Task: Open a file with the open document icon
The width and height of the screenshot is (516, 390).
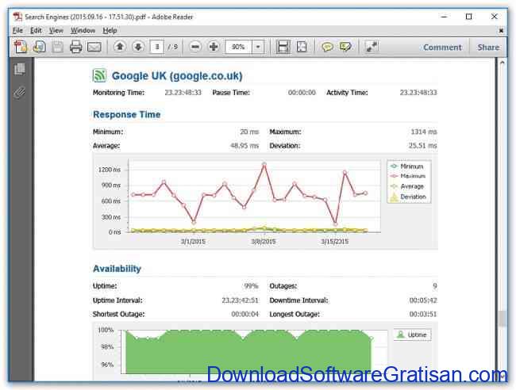Action: [40, 47]
